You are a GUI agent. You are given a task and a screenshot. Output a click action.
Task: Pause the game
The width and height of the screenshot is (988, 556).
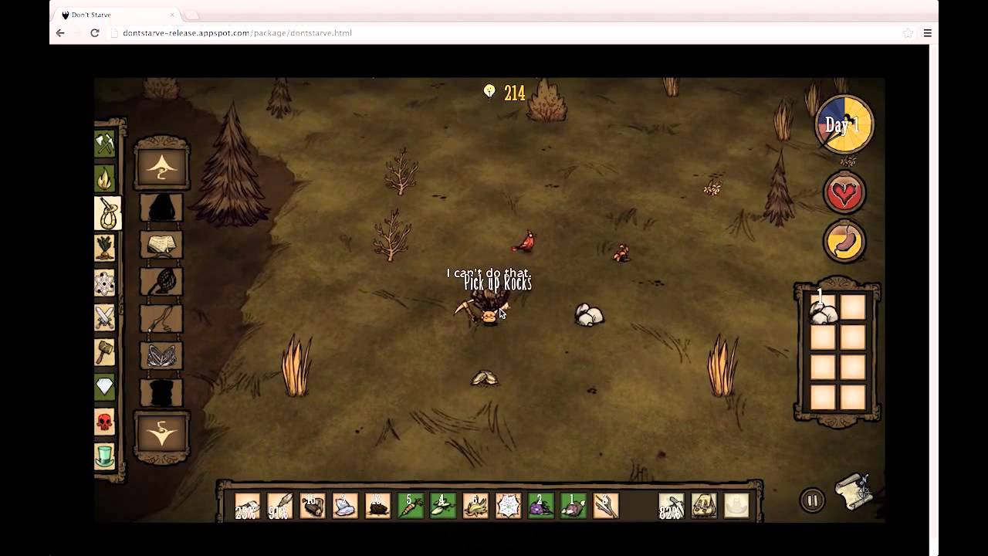(x=812, y=500)
